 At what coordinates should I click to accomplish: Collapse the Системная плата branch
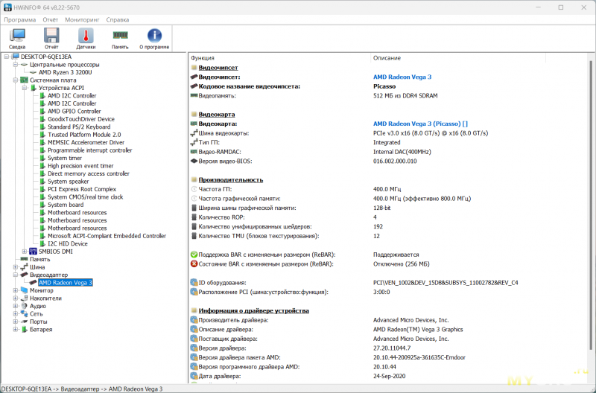tap(15, 80)
